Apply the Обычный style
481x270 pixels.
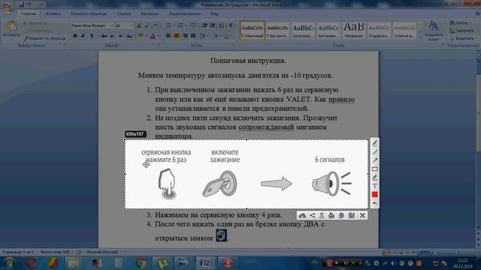pos(253,31)
